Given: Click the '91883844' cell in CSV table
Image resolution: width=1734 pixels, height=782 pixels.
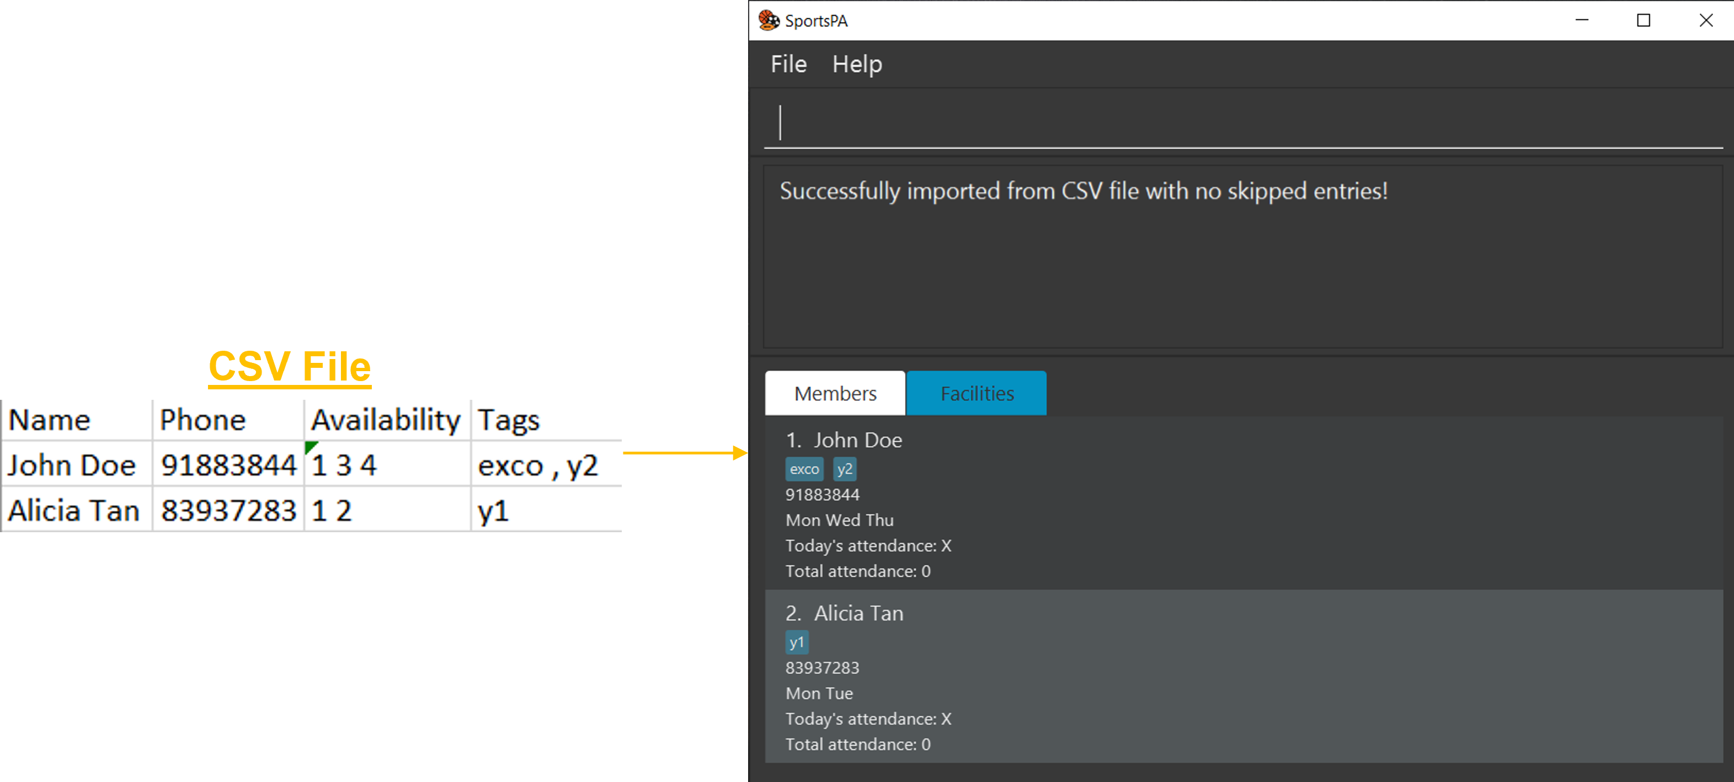Looking at the screenshot, I should (x=228, y=464).
